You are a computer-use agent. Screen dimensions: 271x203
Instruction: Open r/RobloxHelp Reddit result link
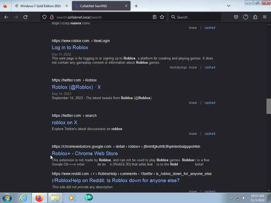(116, 180)
